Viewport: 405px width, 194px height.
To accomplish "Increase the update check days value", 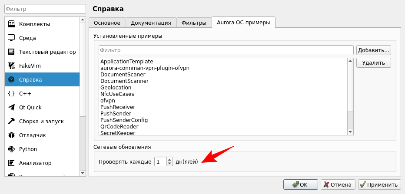I will point(169,160).
